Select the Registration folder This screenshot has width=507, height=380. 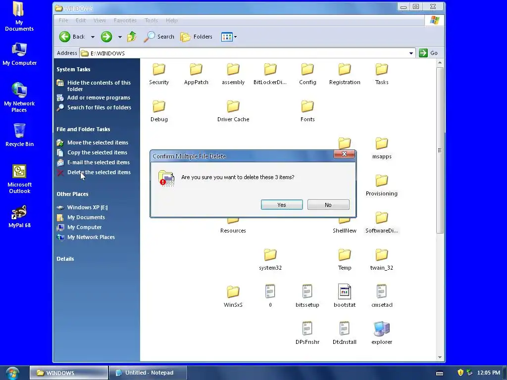tap(345, 74)
